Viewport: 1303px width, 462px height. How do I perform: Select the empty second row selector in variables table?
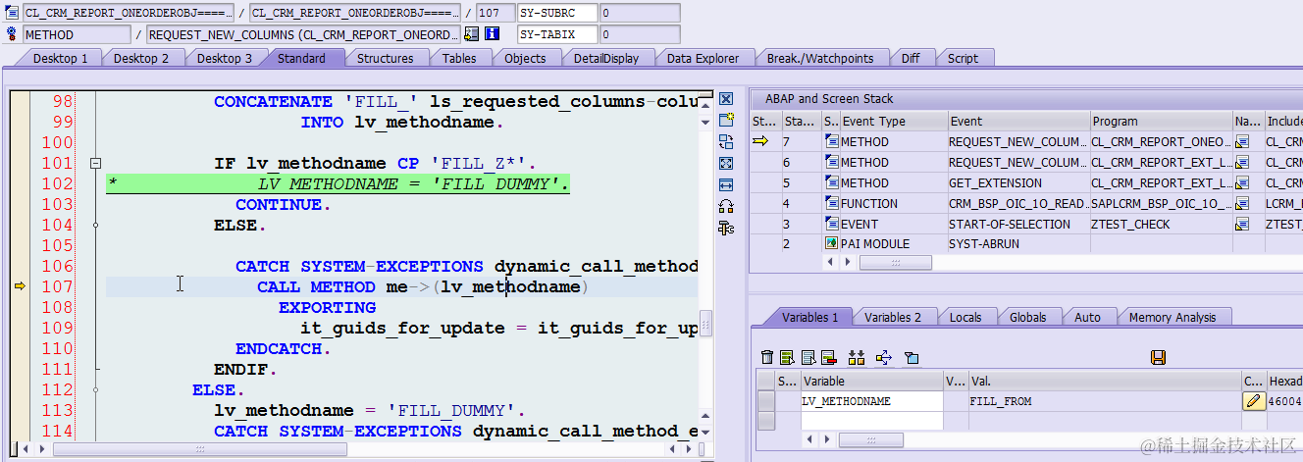pyautogui.click(x=765, y=421)
